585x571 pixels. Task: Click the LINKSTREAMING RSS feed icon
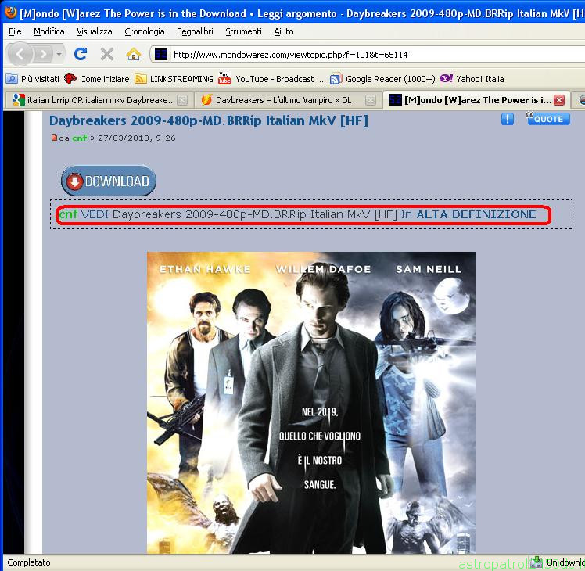pyautogui.click(x=140, y=79)
